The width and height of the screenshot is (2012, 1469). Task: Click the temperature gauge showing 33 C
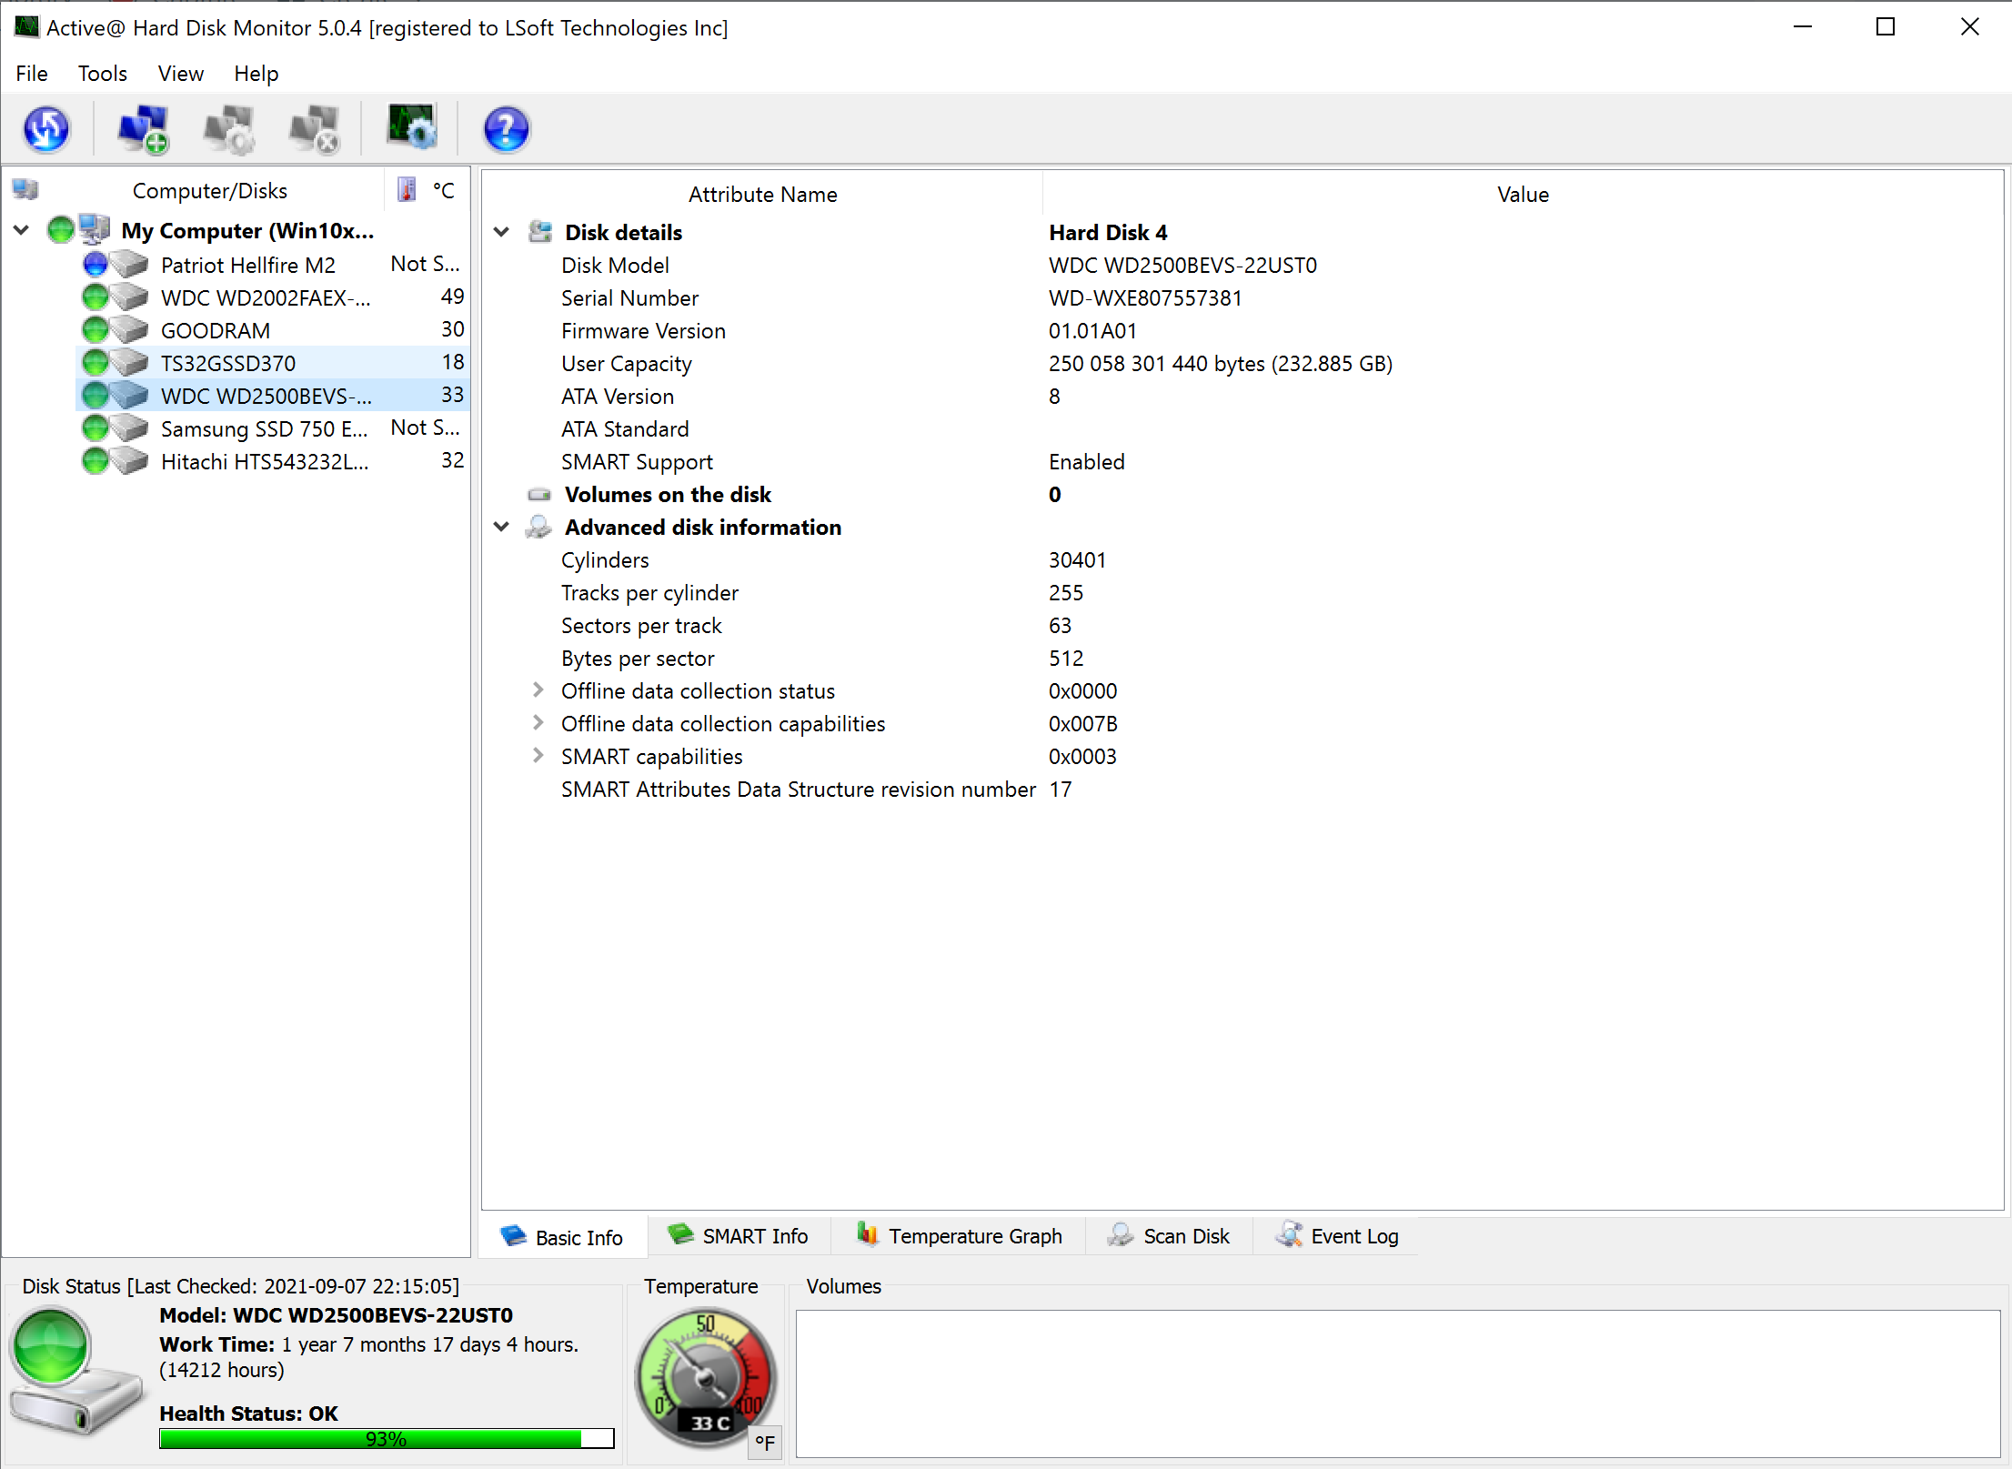(x=707, y=1377)
